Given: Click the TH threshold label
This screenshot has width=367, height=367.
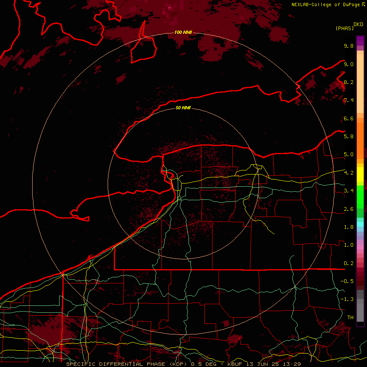Looking at the screenshot, I should [350, 318].
